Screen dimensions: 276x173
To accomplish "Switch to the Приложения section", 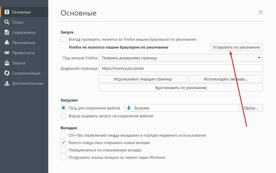I will click(24, 43).
